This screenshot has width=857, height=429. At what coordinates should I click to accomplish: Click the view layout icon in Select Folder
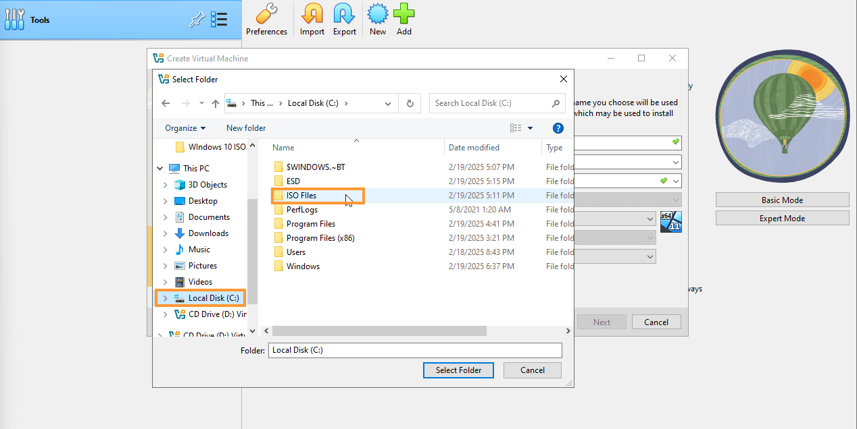(516, 128)
